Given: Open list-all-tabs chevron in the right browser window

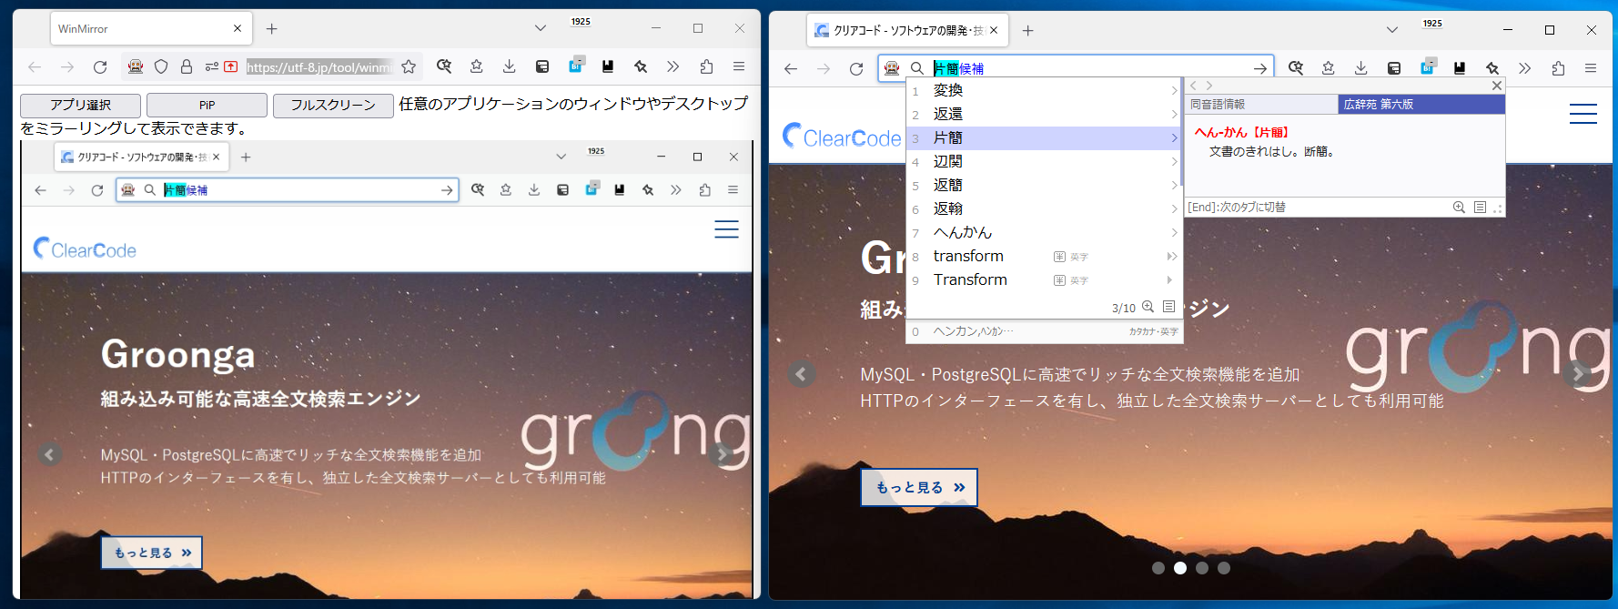Looking at the screenshot, I should pyautogui.click(x=1392, y=30).
